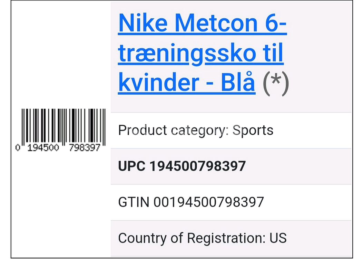Click the word 'Registration' in the country row
This screenshot has width=363, height=259.
[x=226, y=238]
